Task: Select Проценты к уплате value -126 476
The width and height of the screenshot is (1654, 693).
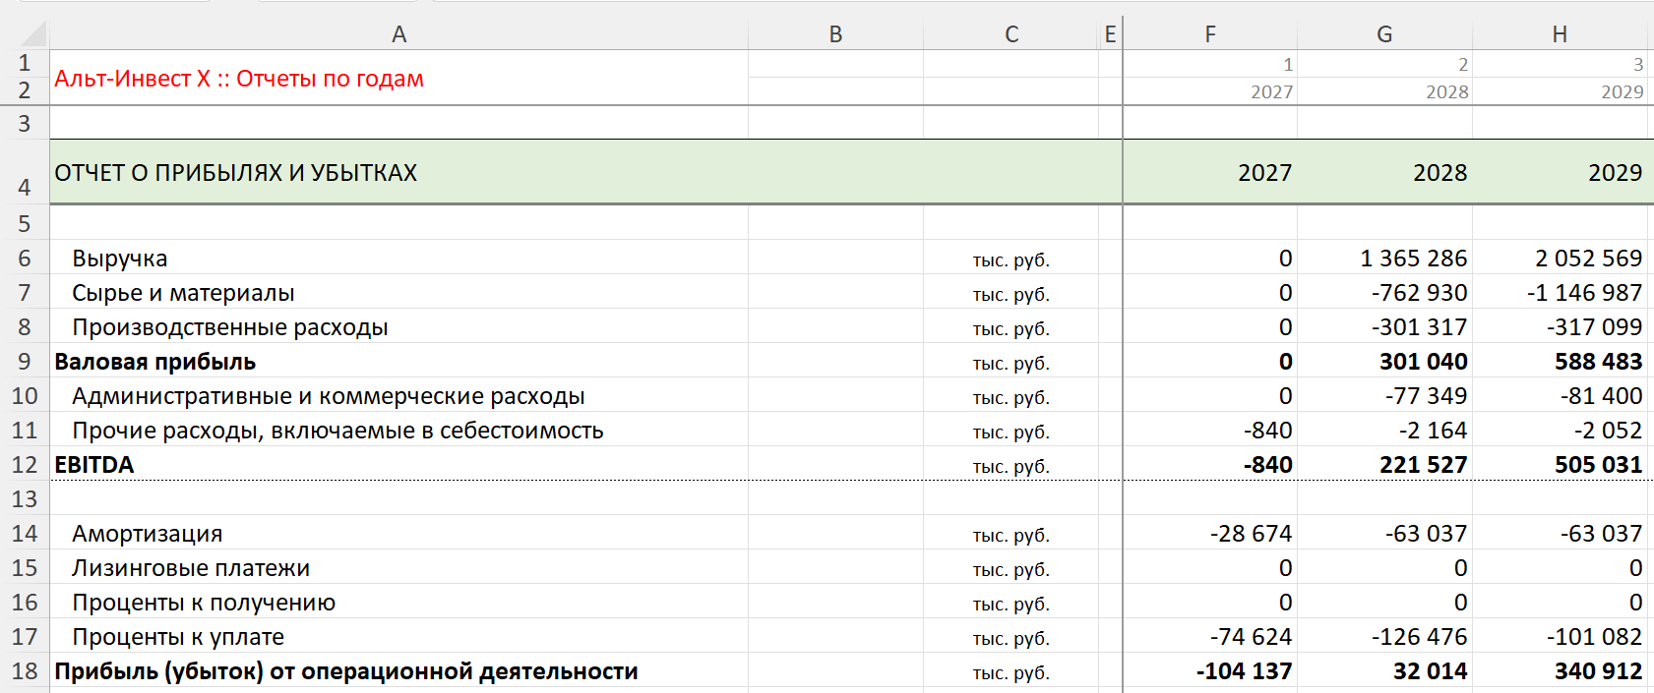Action: point(1419,637)
